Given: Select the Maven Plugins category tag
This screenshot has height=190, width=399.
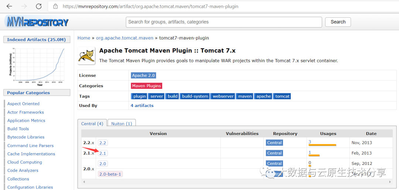Looking at the screenshot, I should coord(146,86).
